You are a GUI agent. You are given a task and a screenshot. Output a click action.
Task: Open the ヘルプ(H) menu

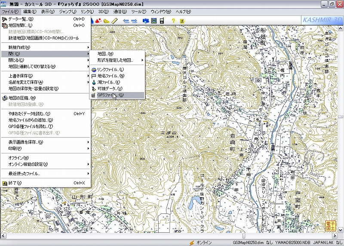click(183, 12)
